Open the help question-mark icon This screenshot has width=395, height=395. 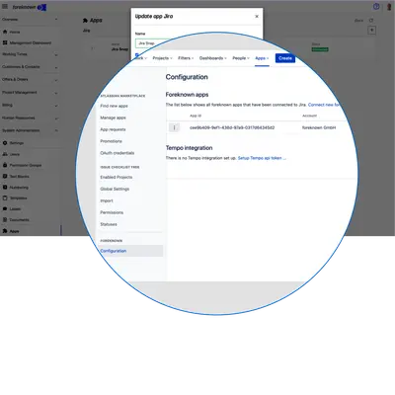(376, 7)
